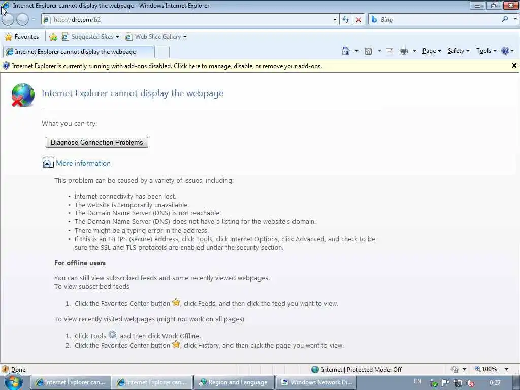Go to the home page via the Home icon
This screenshot has width=520, height=390.
pyautogui.click(x=345, y=51)
